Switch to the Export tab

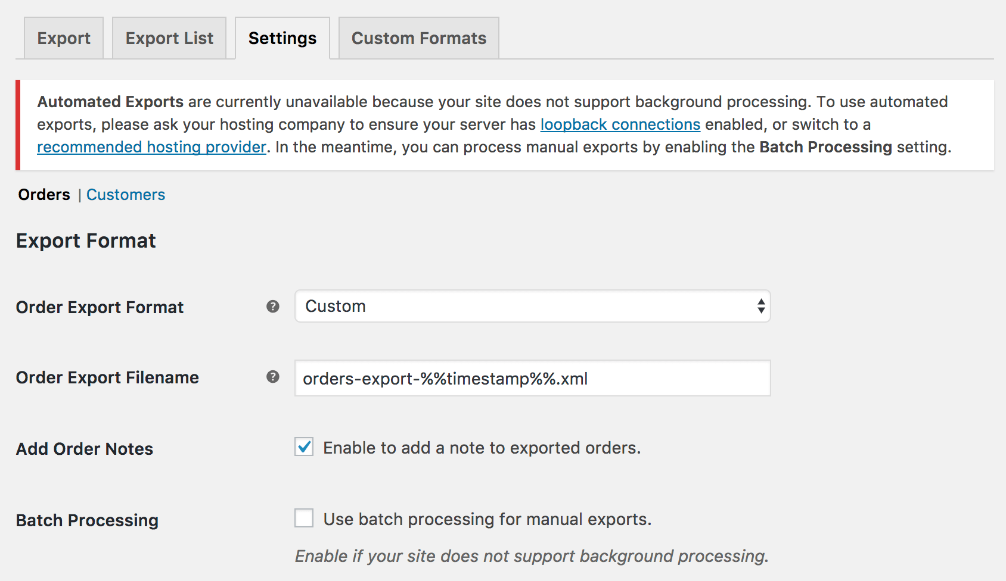tap(63, 38)
